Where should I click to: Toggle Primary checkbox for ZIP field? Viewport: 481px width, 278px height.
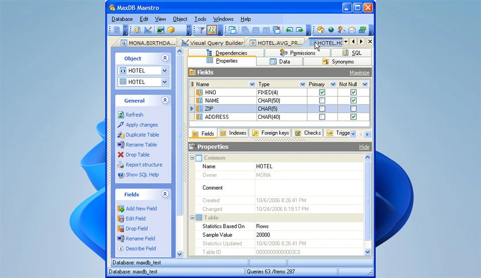point(322,109)
